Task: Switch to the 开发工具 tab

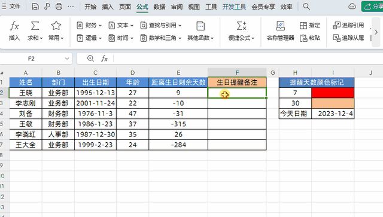Action: coord(234,7)
